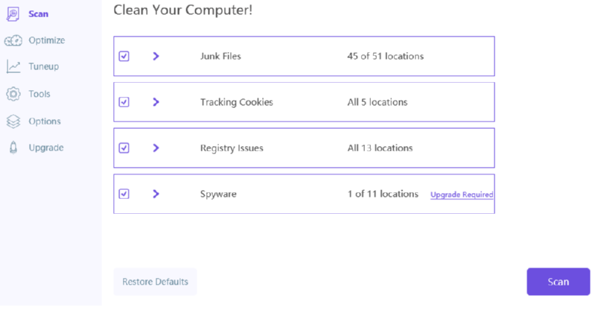Select the Junk Files locations text
This screenshot has height=310, width=604.
coord(385,56)
